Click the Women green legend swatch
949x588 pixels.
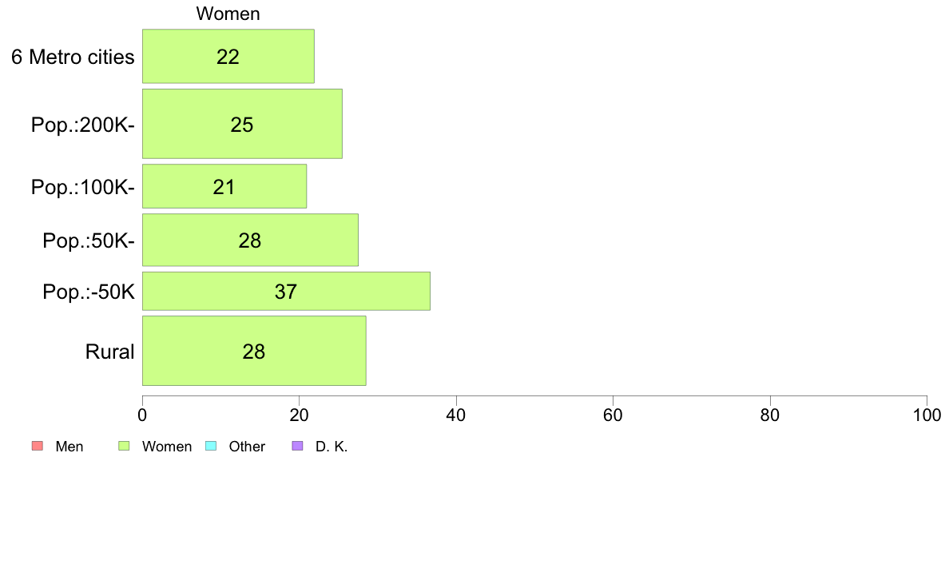pyautogui.click(x=124, y=447)
